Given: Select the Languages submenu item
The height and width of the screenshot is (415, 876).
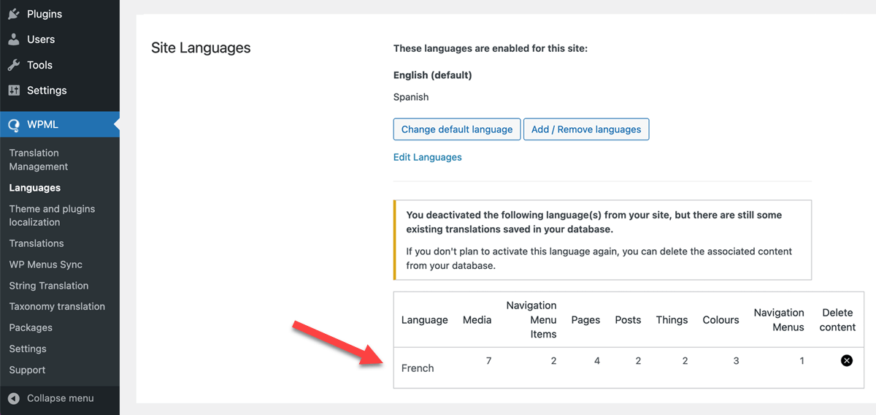Looking at the screenshot, I should pyautogui.click(x=35, y=188).
